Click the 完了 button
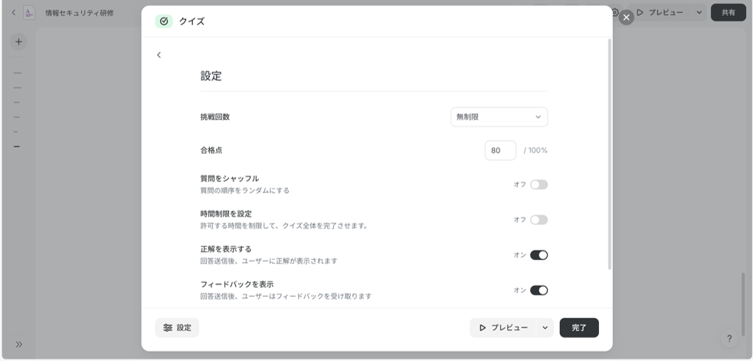Viewport: 753px width, 361px height. 579,328
